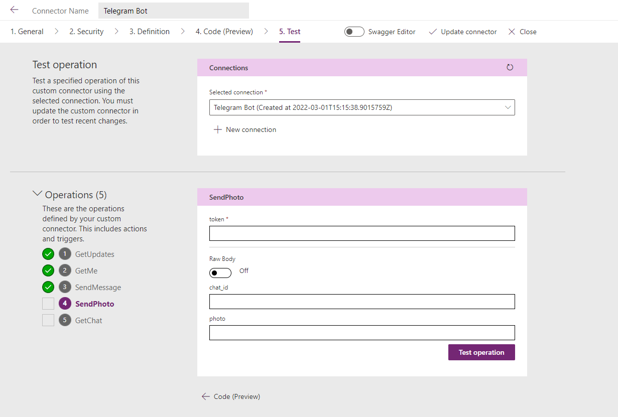Viewport: 618px width, 417px height.
Task: Click number 5 badge for GetChat
Action: click(x=65, y=320)
